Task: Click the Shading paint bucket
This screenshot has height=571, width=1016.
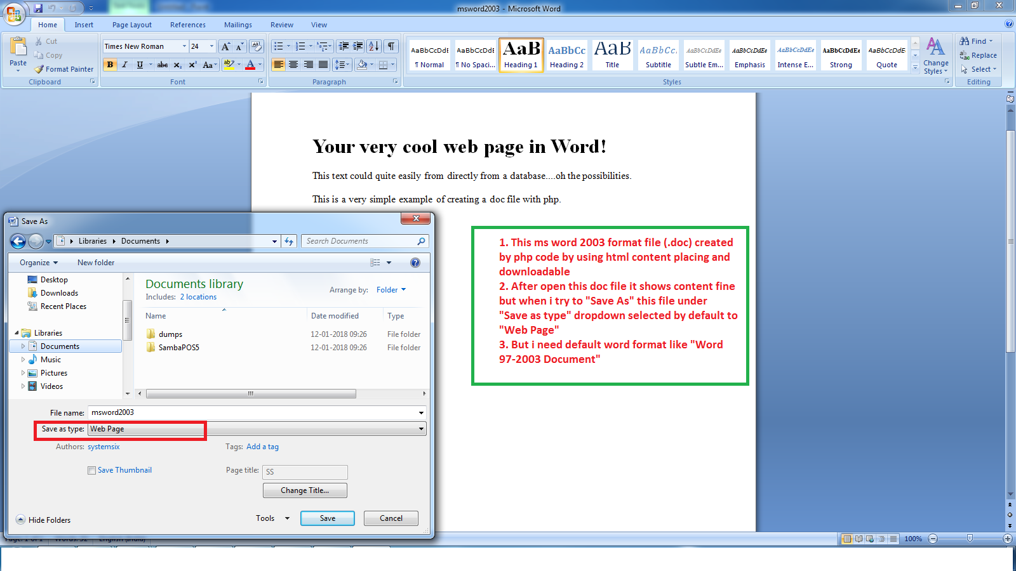Action: coord(361,65)
